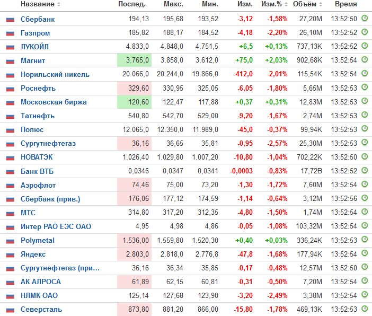This screenshot has height=316, width=372.
Task: Click the Послед. column header
Action: click(x=132, y=4)
